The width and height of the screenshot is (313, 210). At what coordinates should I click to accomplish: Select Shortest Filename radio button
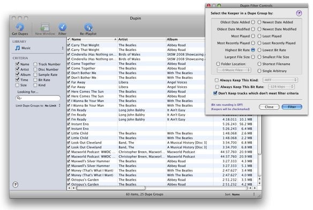pos(259,64)
